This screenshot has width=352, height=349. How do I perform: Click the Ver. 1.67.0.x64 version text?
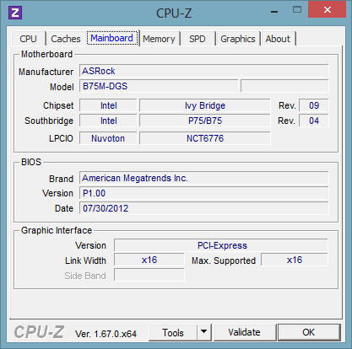[106, 334]
